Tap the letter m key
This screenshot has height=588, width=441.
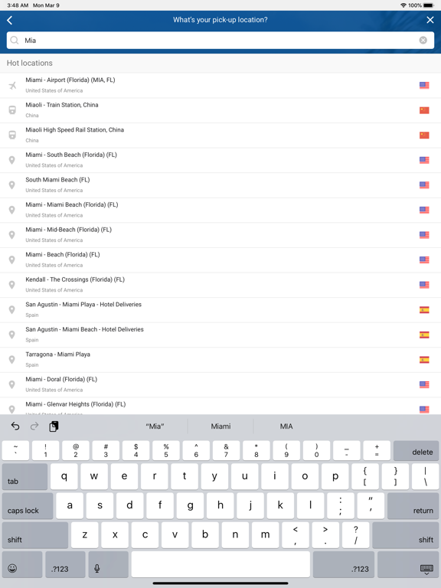265,535
